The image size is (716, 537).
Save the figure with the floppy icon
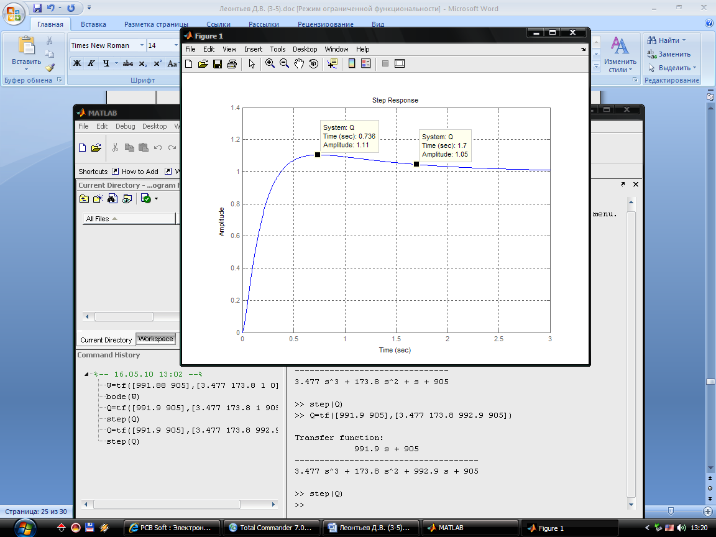[218, 63]
